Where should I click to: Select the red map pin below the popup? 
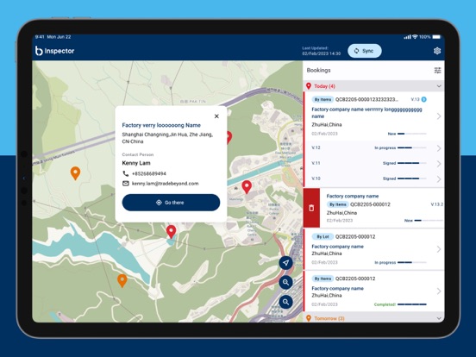tap(172, 231)
